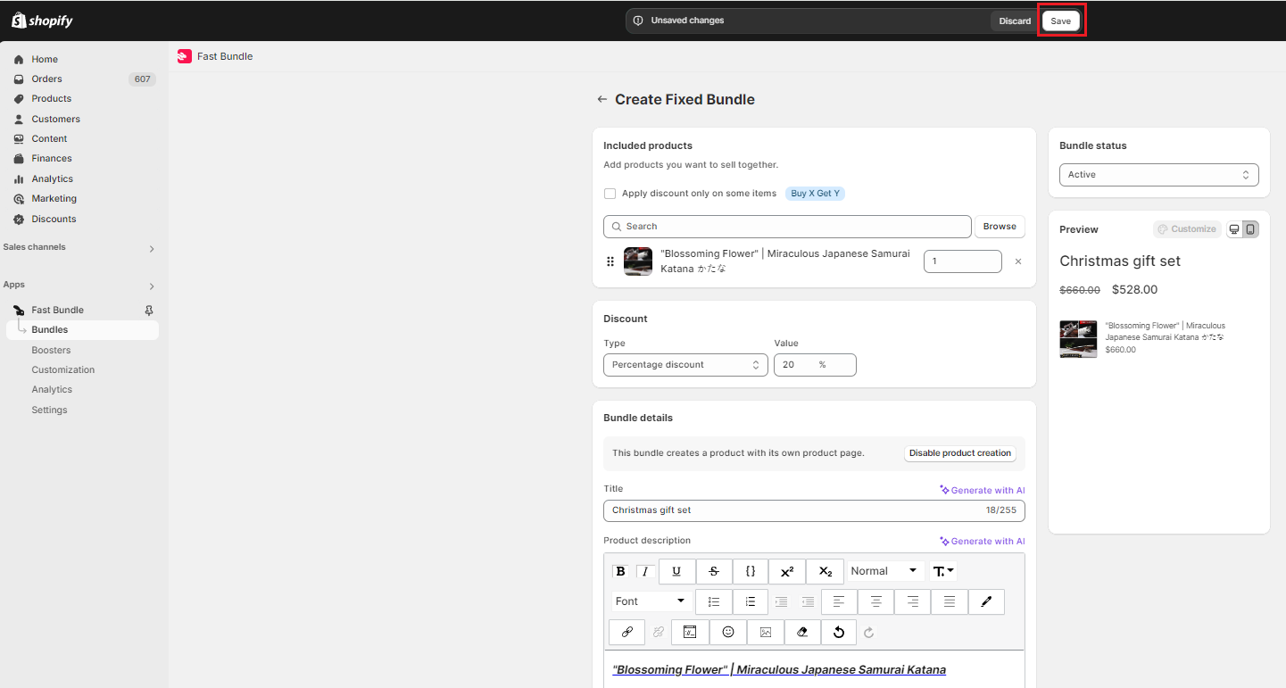
Task: Go to Boosters under Fast Bundle
Action: click(x=51, y=350)
